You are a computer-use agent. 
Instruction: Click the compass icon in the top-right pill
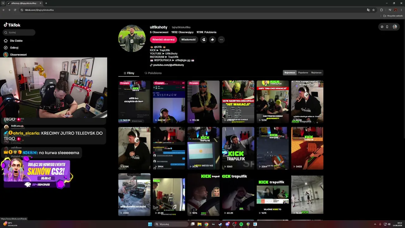click(382, 27)
